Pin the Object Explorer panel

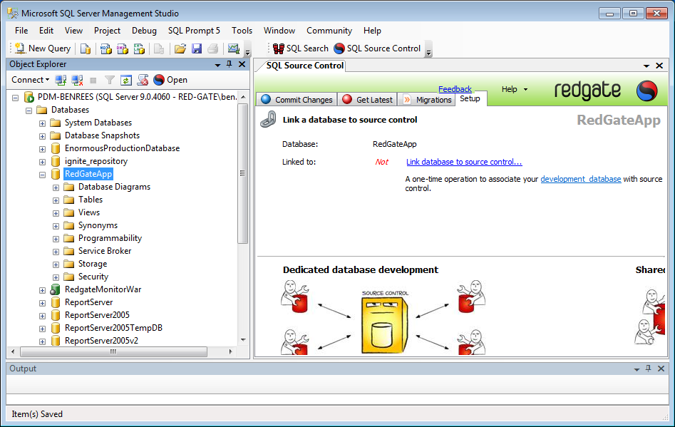click(x=229, y=64)
